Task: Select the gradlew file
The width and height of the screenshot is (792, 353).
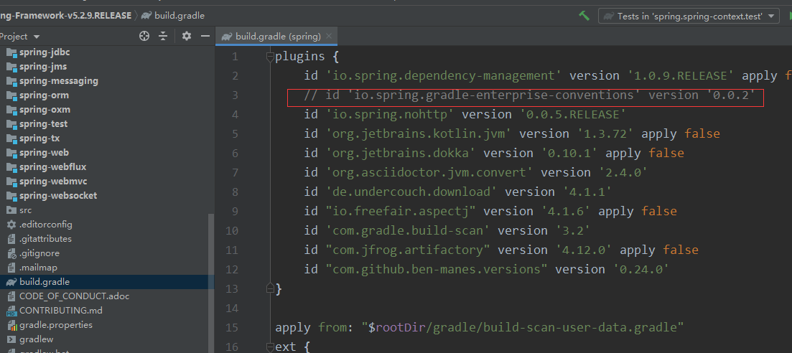Action: (37, 339)
